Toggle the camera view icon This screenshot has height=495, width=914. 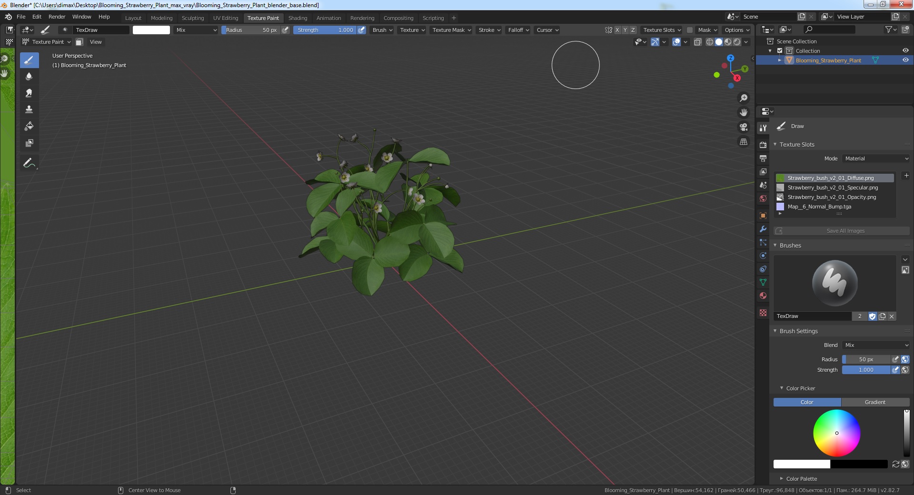tap(743, 127)
